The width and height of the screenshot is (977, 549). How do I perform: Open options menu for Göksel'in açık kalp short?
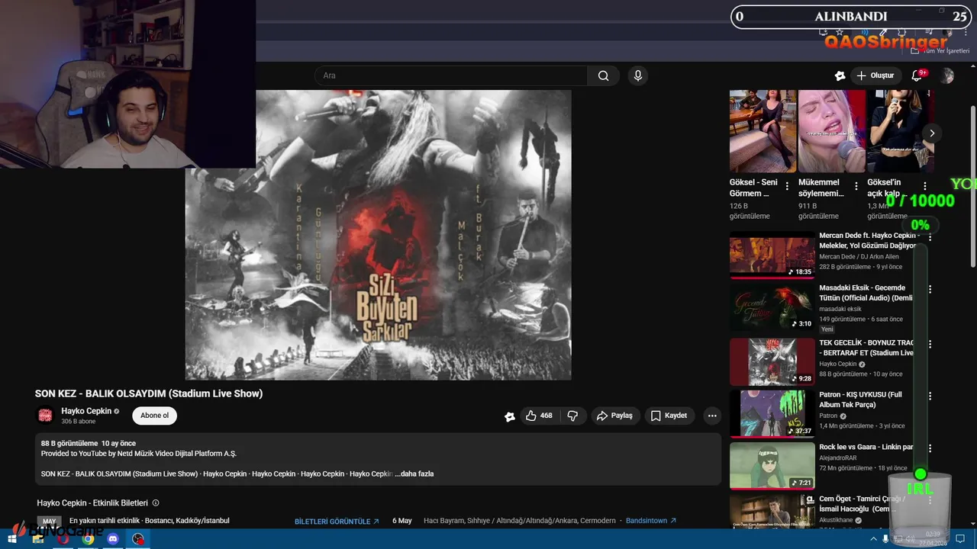[924, 186]
